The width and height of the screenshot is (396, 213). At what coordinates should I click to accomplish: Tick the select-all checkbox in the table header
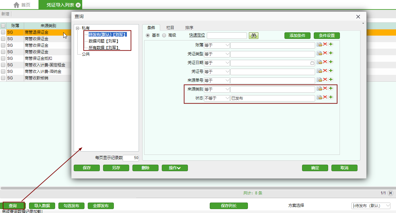tap(3, 25)
